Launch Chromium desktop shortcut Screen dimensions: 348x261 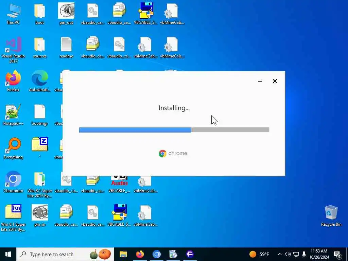[13, 182]
